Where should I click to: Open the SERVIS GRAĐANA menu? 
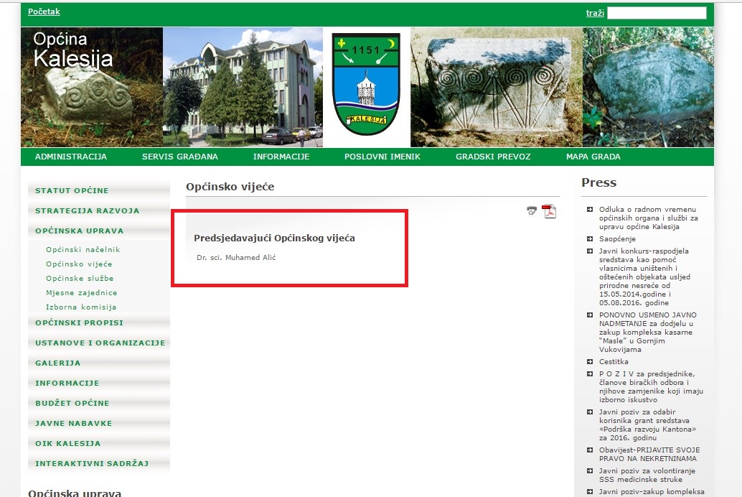(180, 157)
